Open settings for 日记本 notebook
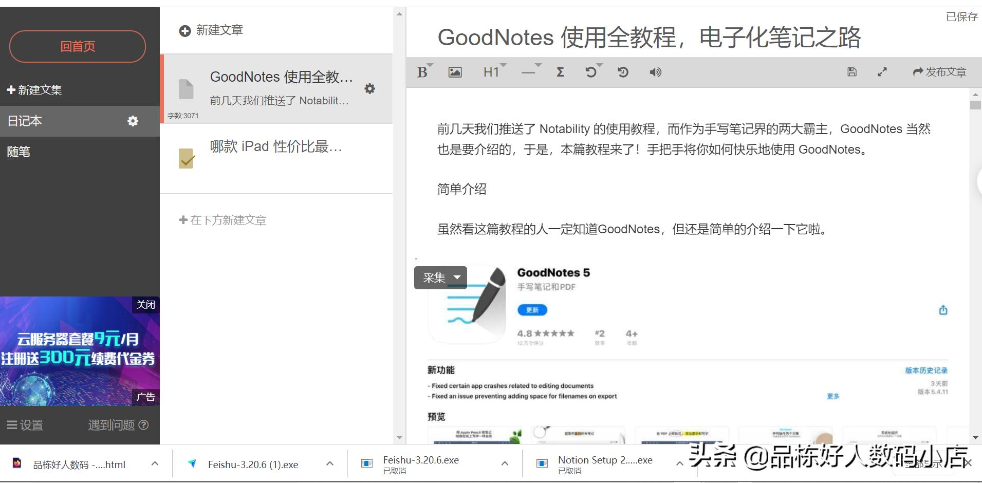982x483 pixels. 133,121
